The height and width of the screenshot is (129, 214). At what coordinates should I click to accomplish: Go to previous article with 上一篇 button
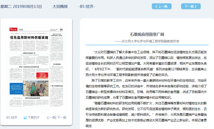pyautogui.click(x=162, y=6)
